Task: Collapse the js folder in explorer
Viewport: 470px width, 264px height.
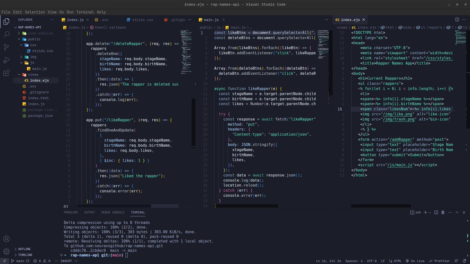Action: (37, 63)
